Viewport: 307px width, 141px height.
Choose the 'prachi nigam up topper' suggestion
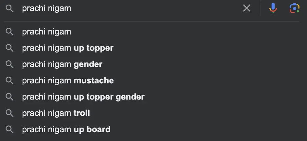[x=68, y=48]
